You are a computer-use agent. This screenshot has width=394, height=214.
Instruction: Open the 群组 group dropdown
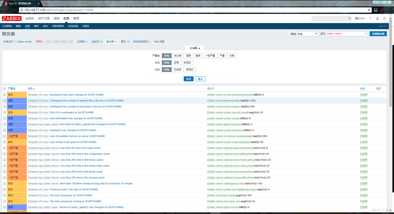pos(307,34)
